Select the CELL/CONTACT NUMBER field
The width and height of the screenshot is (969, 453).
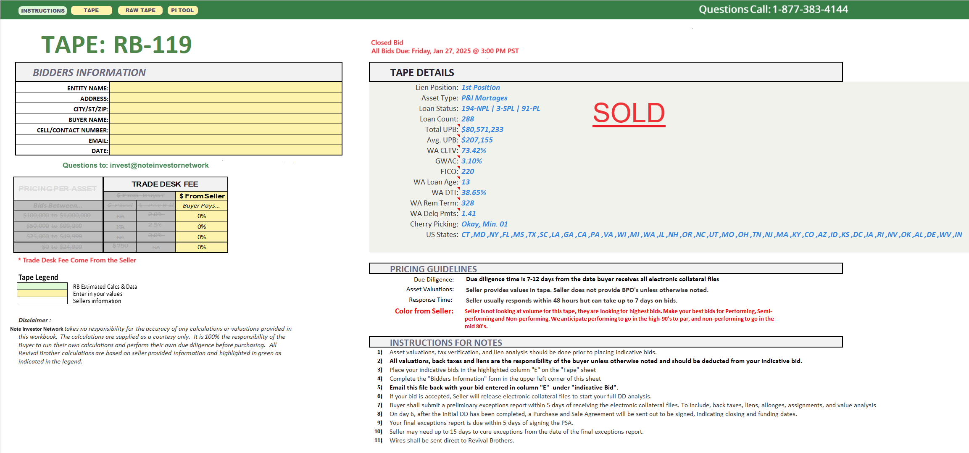coord(225,129)
